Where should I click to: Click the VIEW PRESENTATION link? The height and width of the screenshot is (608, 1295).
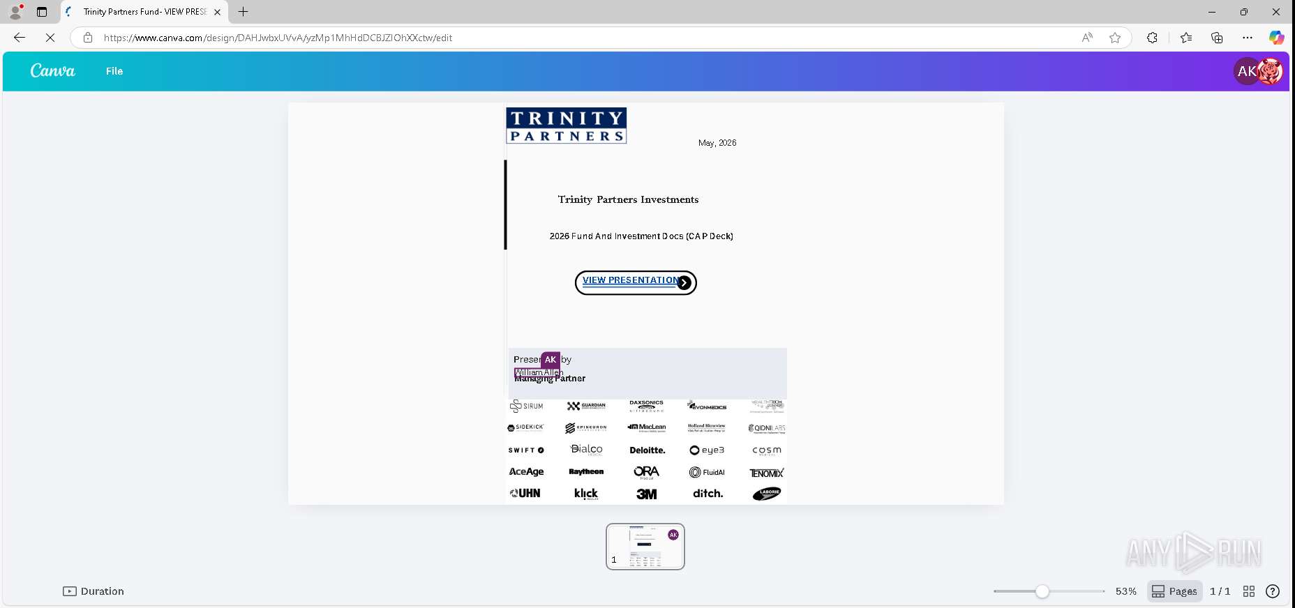(x=630, y=280)
